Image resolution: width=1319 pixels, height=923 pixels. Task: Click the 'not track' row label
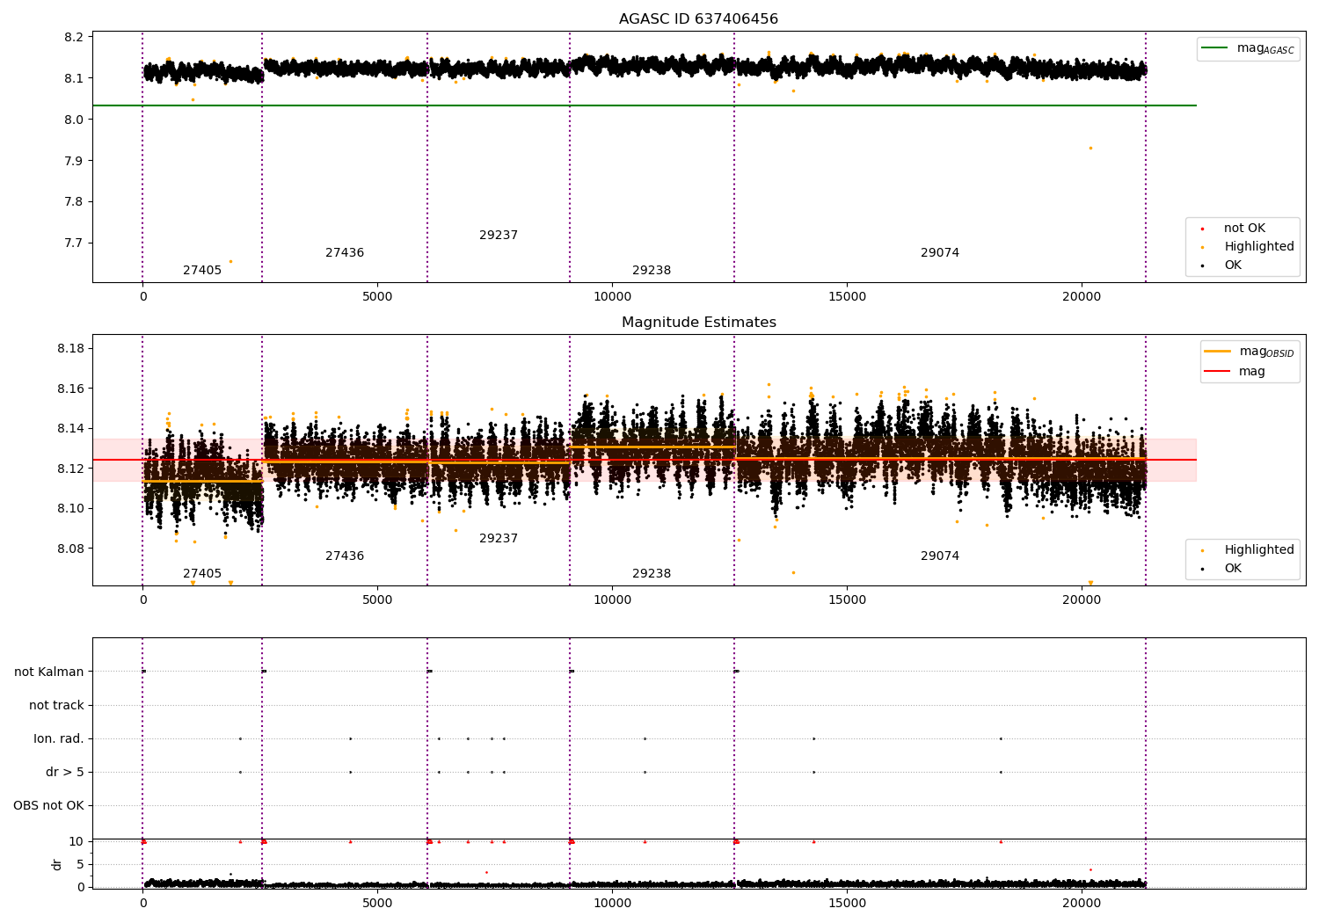(x=56, y=706)
